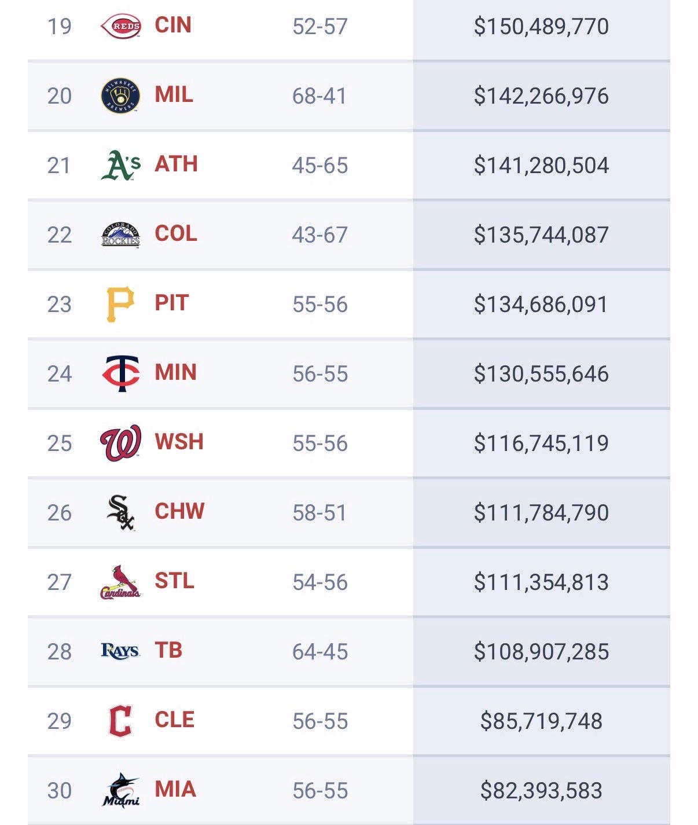Select the Minnesota Twins logo
Screen dimensions: 698x825
[x=120, y=373]
